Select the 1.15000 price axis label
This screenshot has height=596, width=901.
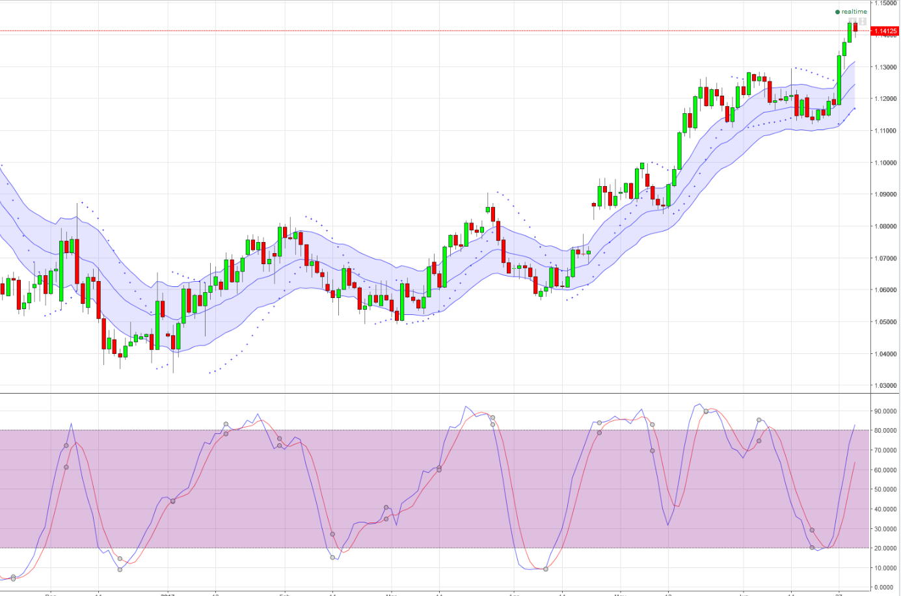[887, 5]
